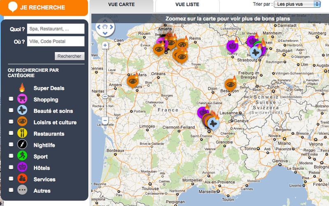Open the 'Trier par' sort dropdown

[298, 4]
